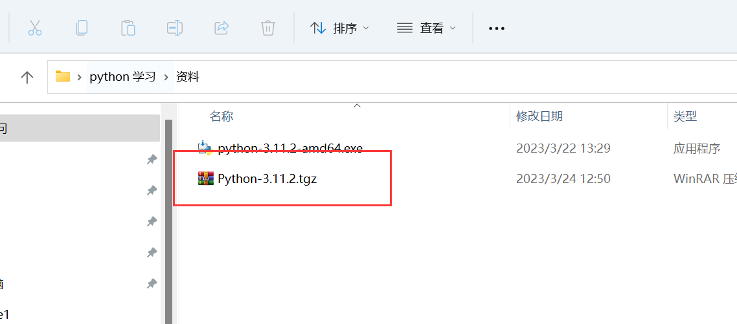This screenshot has width=737, height=324.
Task: Click the highlighted navigation pane item
Action: click(80, 127)
